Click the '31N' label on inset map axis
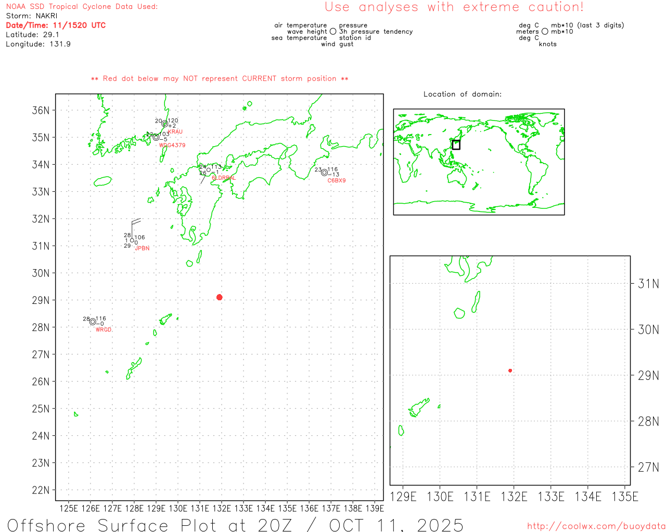 click(648, 284)
